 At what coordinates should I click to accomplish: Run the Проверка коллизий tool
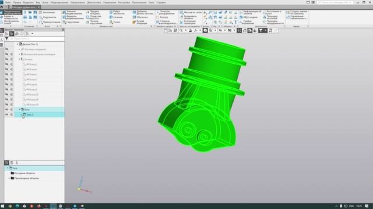[270, 17]
